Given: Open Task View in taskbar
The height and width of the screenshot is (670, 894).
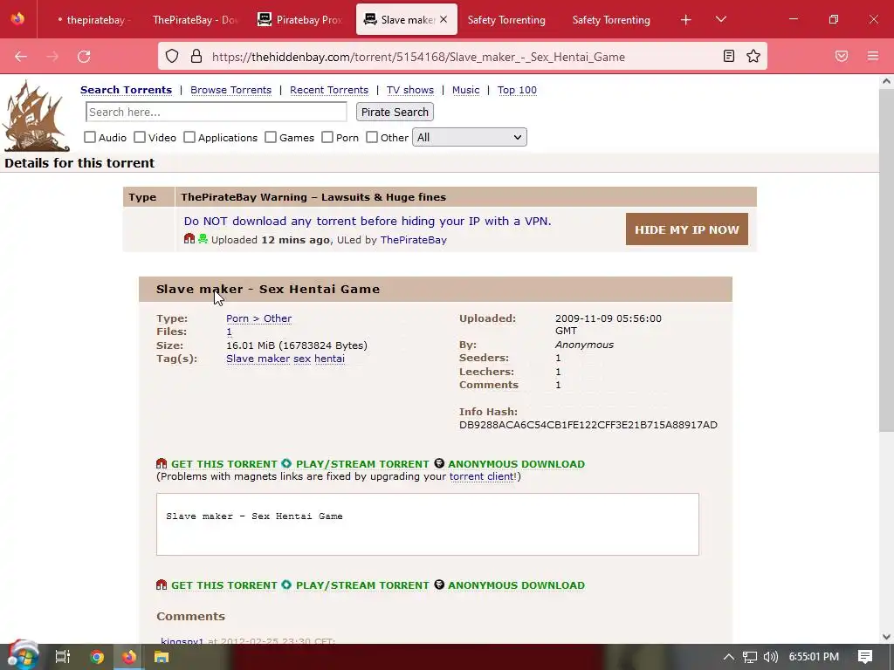Looking at the screenshot, I should pos(63,657).
